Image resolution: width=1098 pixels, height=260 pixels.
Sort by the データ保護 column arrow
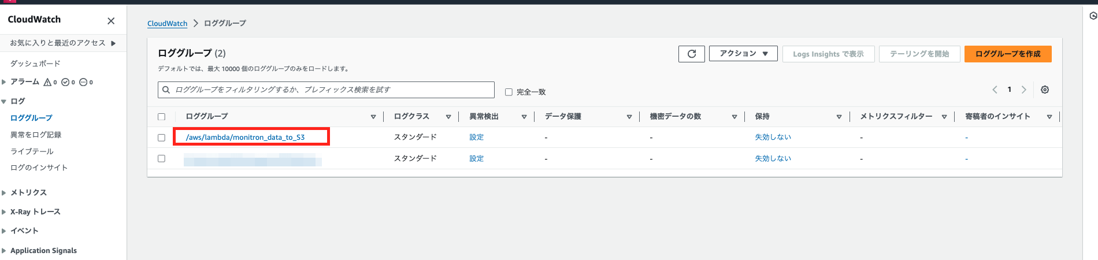point(629,117)
